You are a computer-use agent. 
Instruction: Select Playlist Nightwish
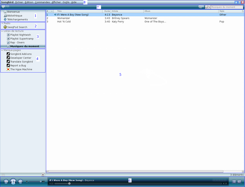(x=19, y=35)
